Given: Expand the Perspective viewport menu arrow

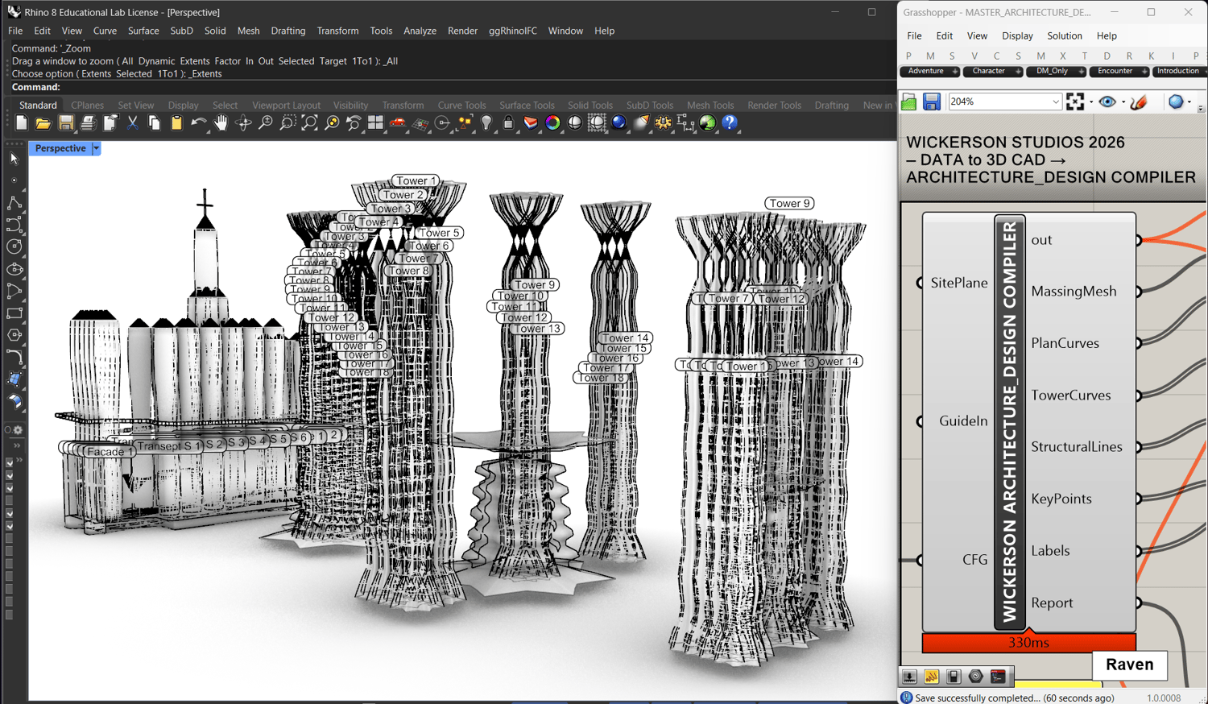Looking at the screenshot, I should pyautogui.click(x=96, y=148).
